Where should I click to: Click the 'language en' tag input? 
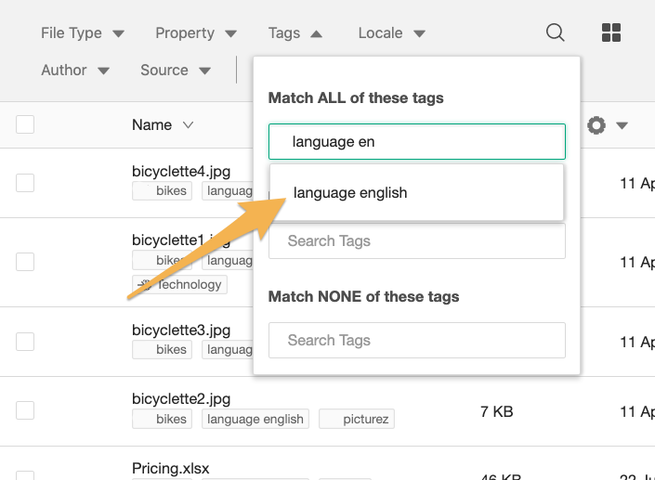tap(417, 141)
